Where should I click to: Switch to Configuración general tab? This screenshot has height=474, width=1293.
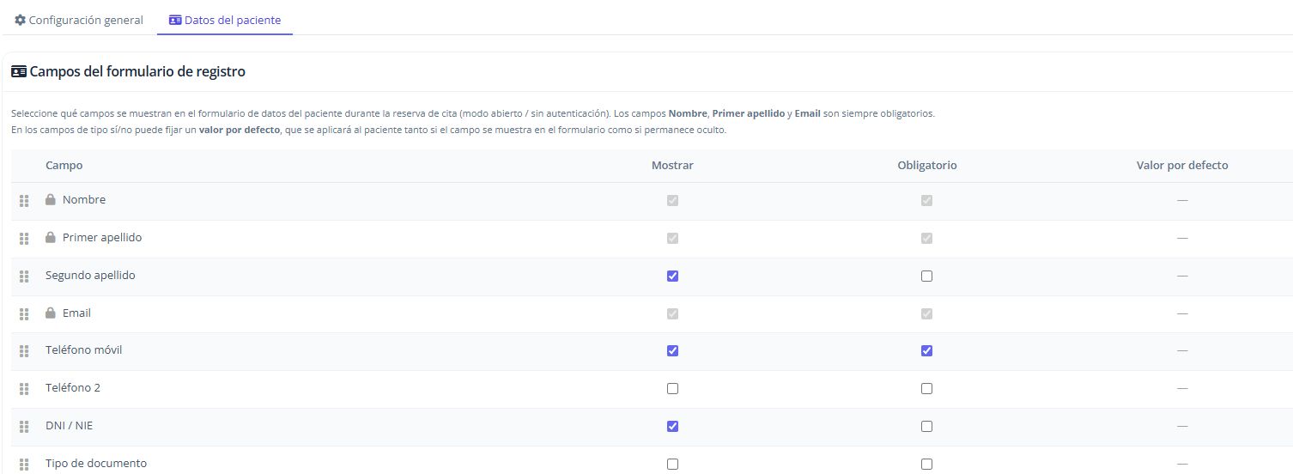(x=79, y=20)
